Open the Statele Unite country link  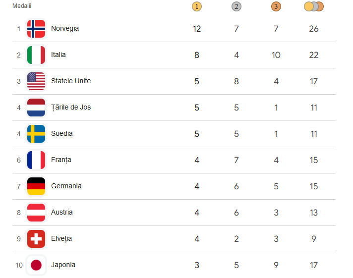[x=71, y=81]
